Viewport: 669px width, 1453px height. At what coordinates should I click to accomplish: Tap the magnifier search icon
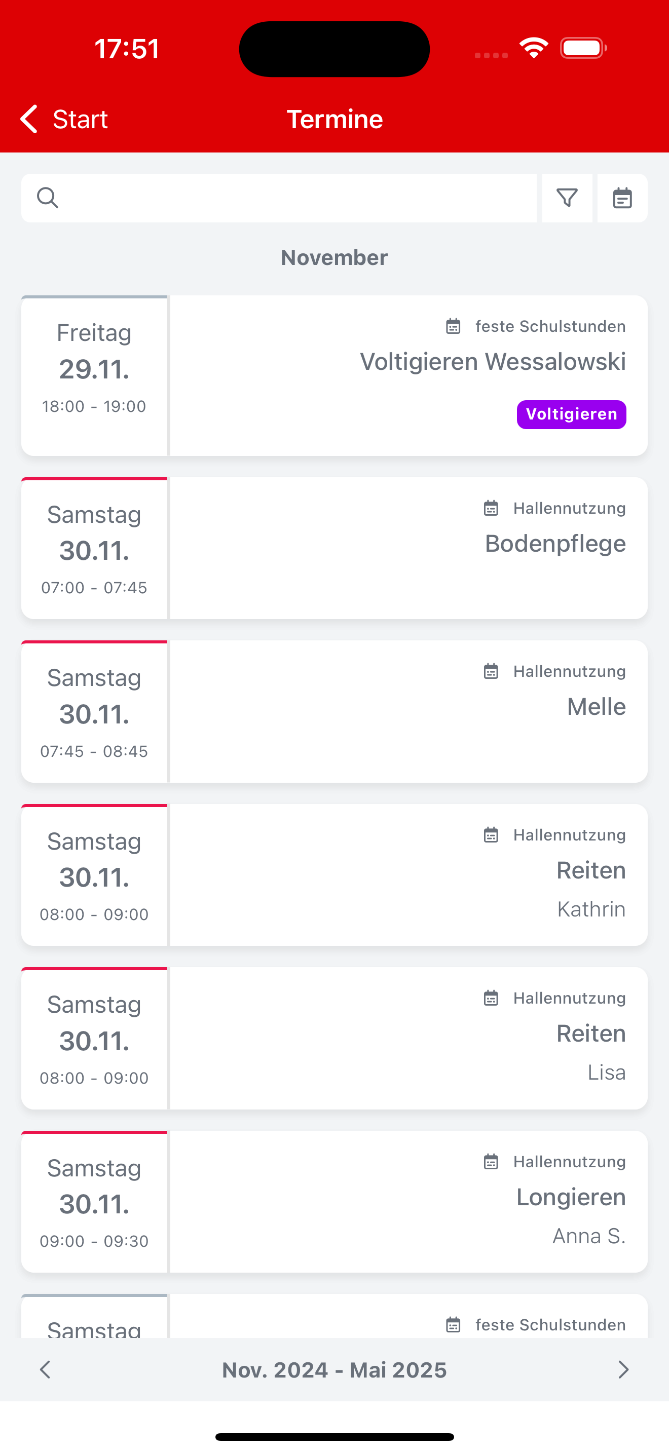(x=47, y=198)
